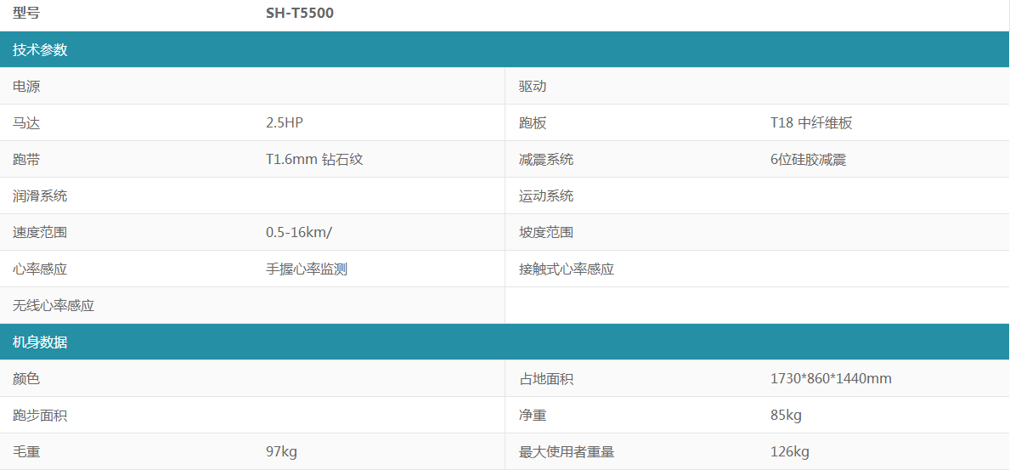Viewport: 1010px width, 470px height.
Task: Click the 0.5-16km/ speed range value
Action: [298, 233]
